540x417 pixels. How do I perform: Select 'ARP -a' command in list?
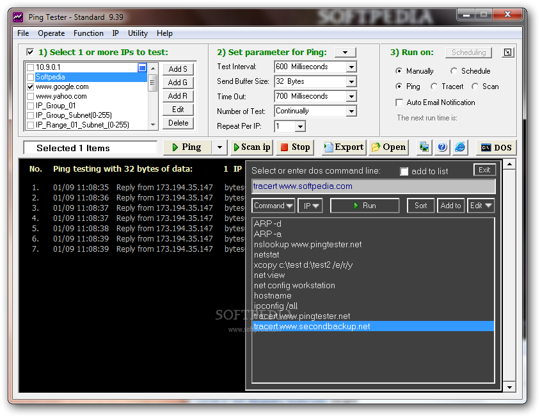[x=373, y=234]
